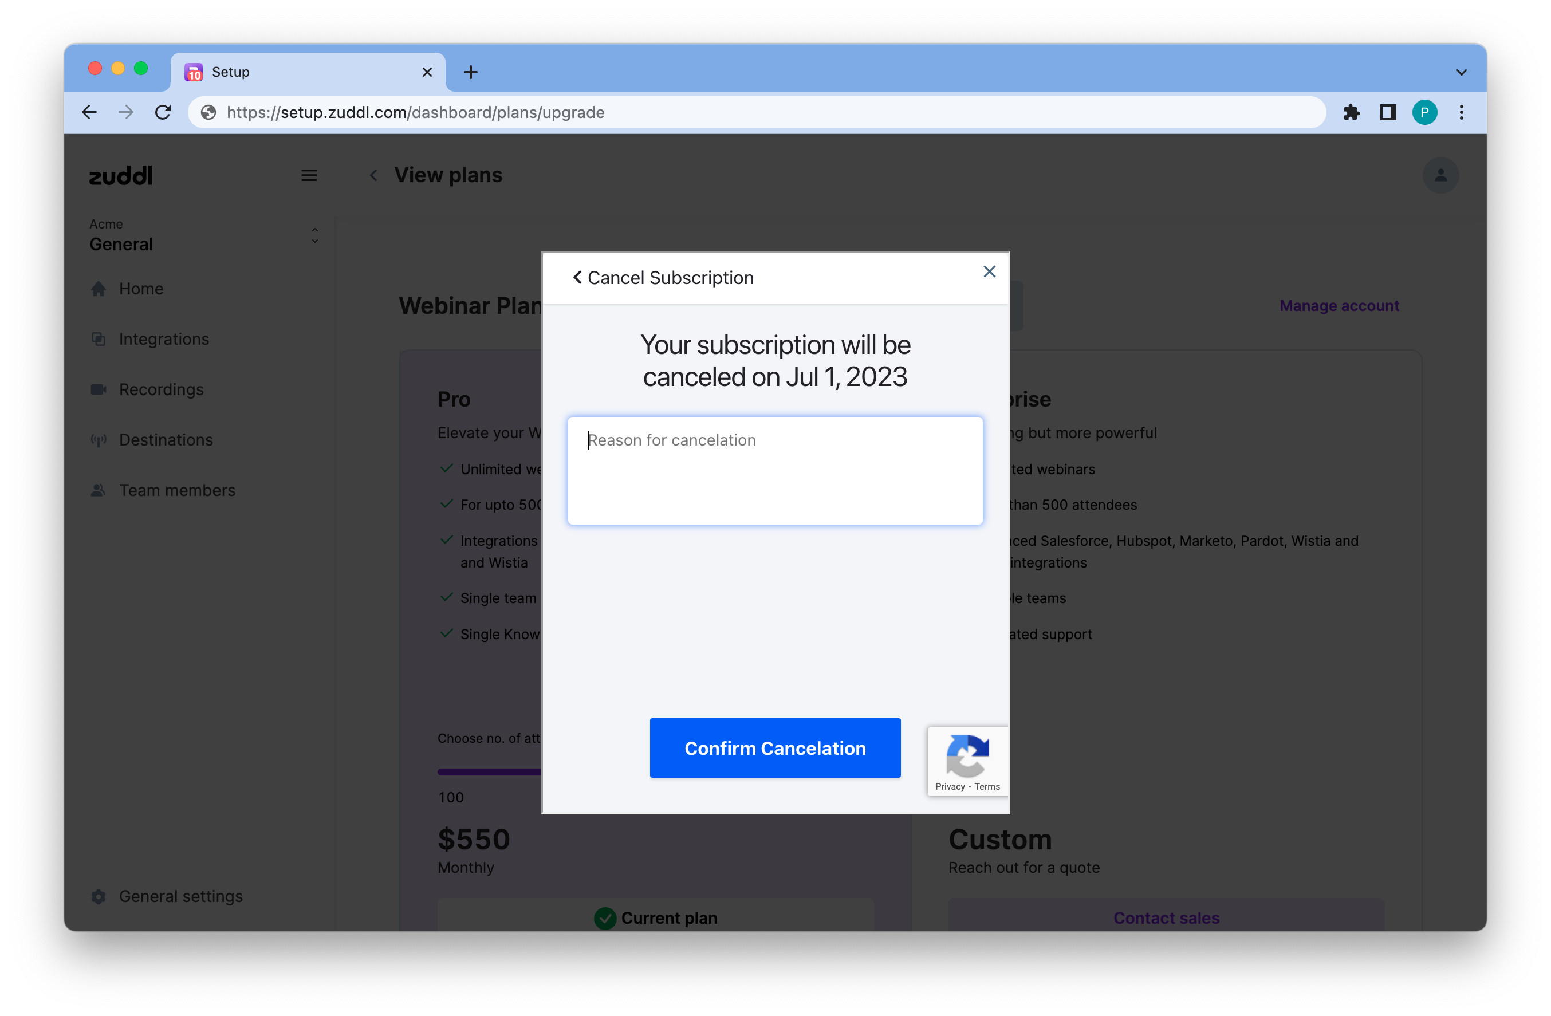Go back using View plans chevron
Viewport: 1551px width, 1016px height.
[x=373, y=175]
